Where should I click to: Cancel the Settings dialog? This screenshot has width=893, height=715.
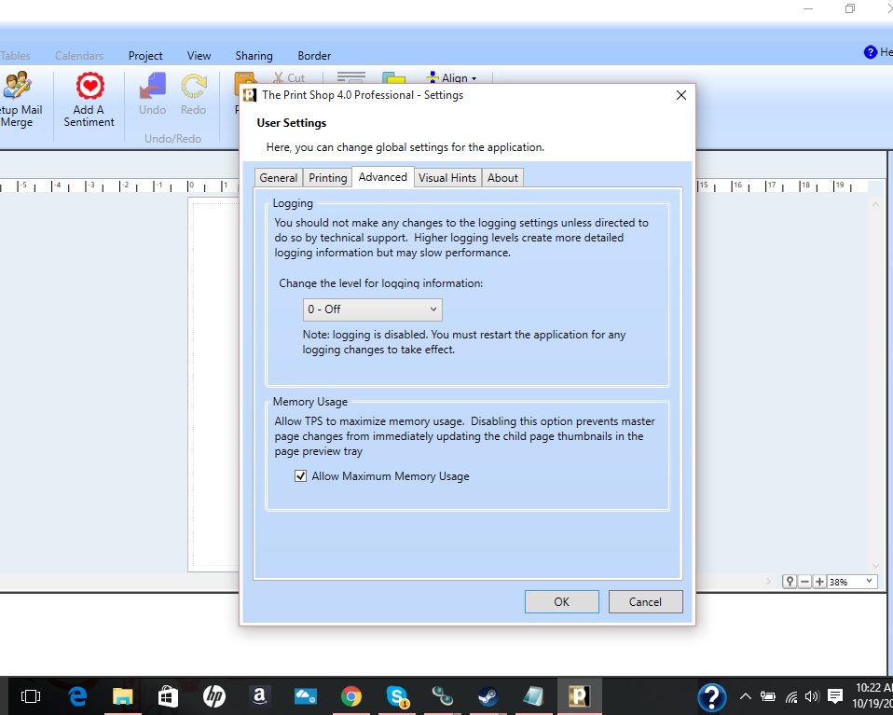pyautogui.click(x=645, y=601)
